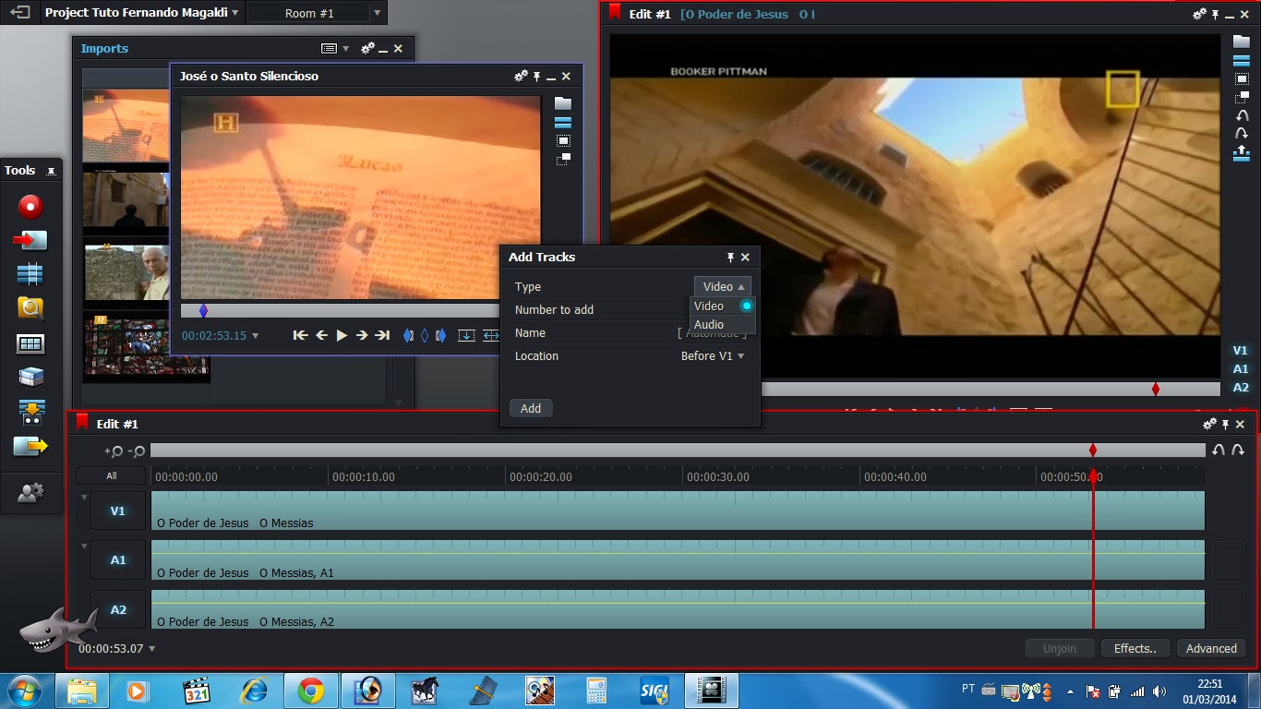Toggle A1 track selector in Edit viewer
The image size is (1261, 709).
[x=1240, y=369]
